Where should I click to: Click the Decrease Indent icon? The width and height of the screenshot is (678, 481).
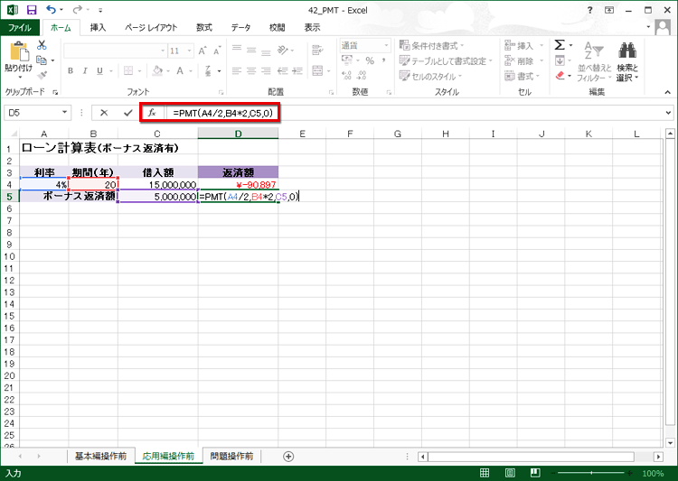(x=283, y=70)
